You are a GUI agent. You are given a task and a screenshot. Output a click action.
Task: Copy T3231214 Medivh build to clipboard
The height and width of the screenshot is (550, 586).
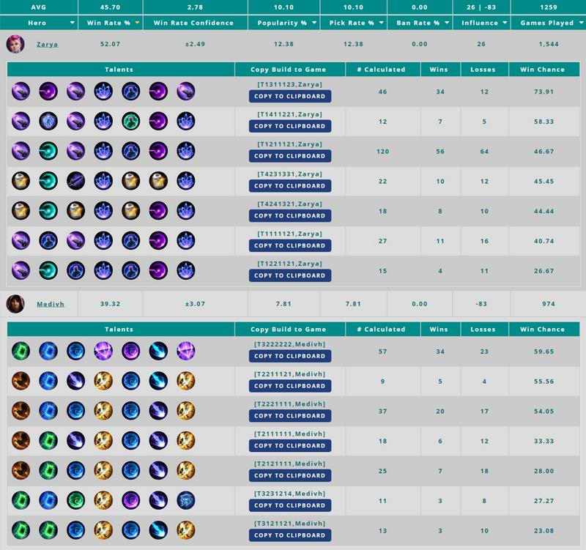pos(290,505)
